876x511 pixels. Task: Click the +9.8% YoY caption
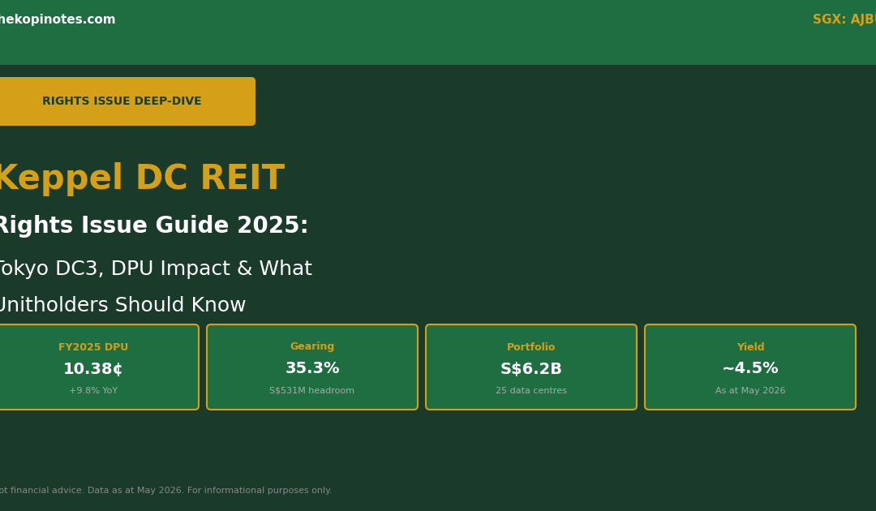(x=93, y=390)
